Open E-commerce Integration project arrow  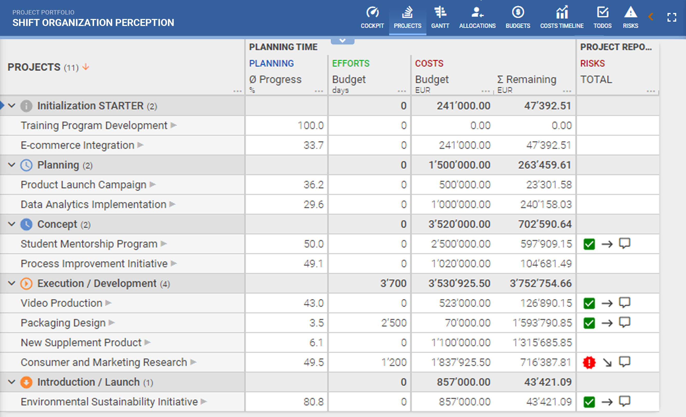[141, 145]
